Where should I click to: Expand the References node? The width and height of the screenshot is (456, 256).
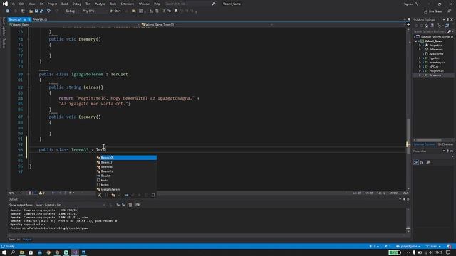(420, 50)
